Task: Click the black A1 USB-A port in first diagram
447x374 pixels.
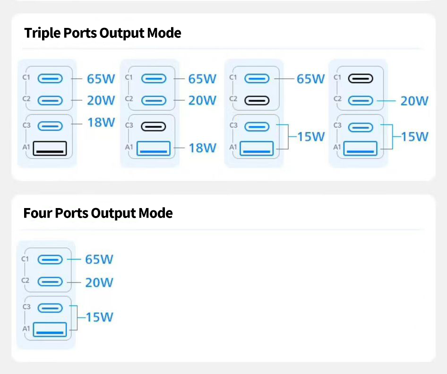Action: click(x=50, y=148)
